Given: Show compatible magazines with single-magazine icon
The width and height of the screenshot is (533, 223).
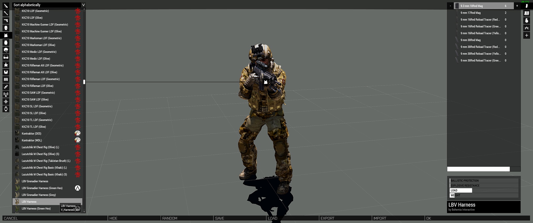Looking at the screenshot, I should pos(527,6).
